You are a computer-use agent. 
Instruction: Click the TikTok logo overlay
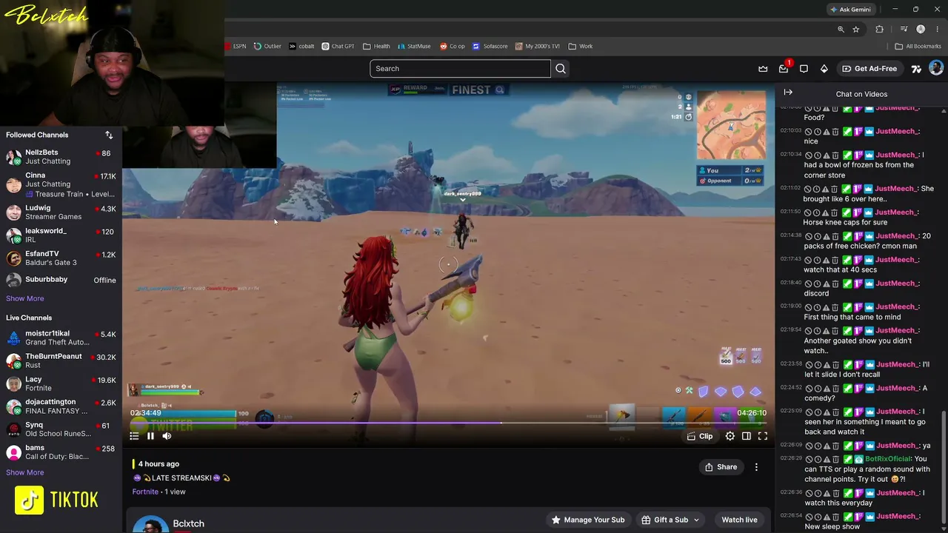(57, 500)
